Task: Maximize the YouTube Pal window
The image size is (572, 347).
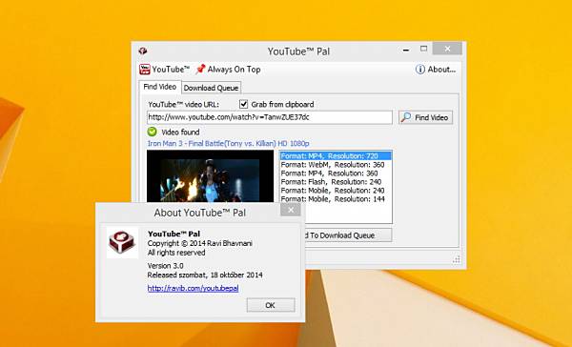Action: point(423,49)
